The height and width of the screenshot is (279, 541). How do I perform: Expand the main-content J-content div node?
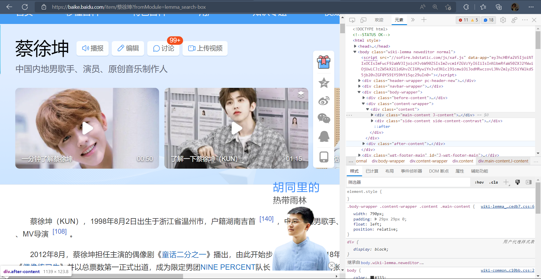(x=372, y=115)
